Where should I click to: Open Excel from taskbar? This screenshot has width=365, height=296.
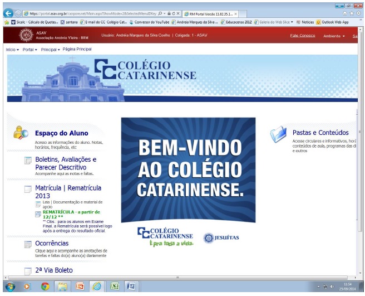click(115, 286)
